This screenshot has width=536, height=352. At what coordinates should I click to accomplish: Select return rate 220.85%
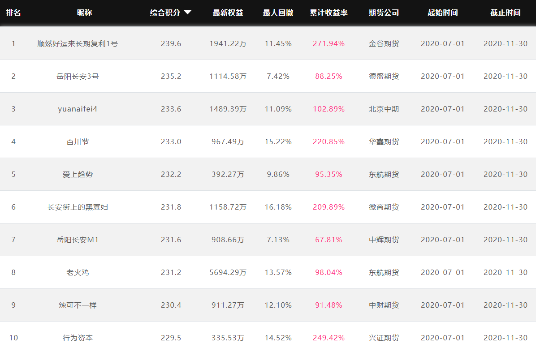329,142
